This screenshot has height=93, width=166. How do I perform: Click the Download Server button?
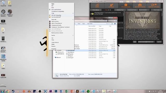132,10
